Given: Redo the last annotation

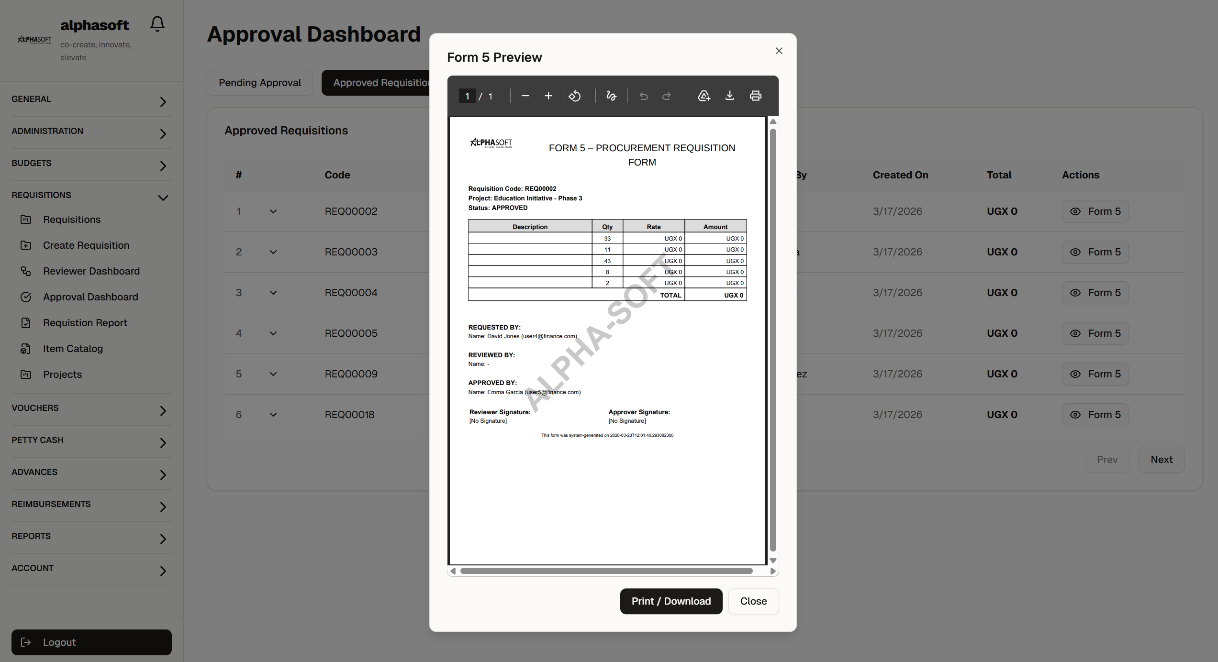Looking at the screenshot, I should 666,96.
